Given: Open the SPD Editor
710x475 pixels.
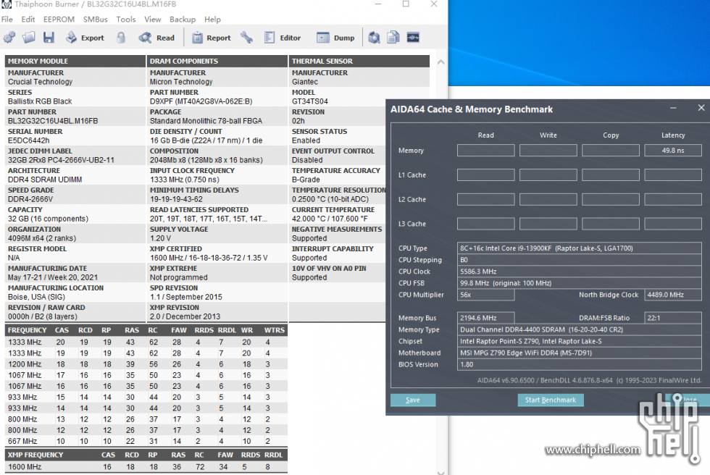Looking at the screenshot, I should (283, 38).
